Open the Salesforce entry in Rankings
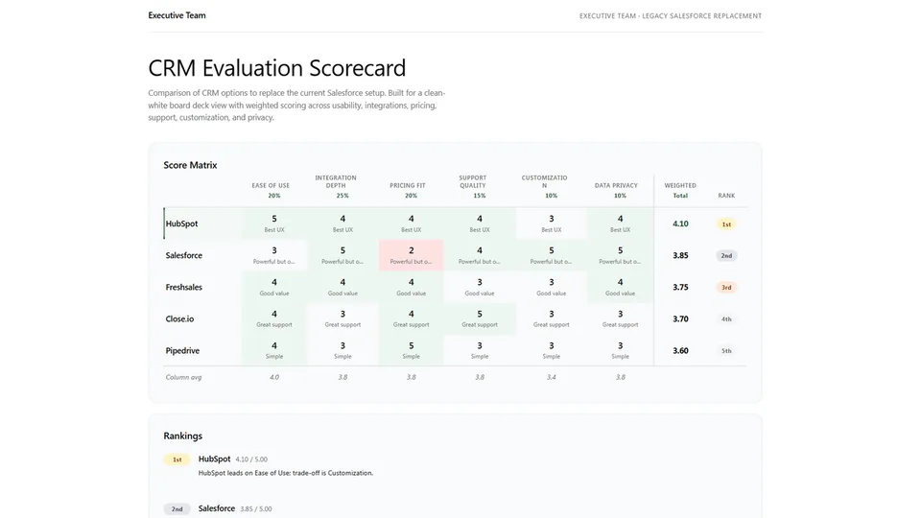 tap(217, 508)
